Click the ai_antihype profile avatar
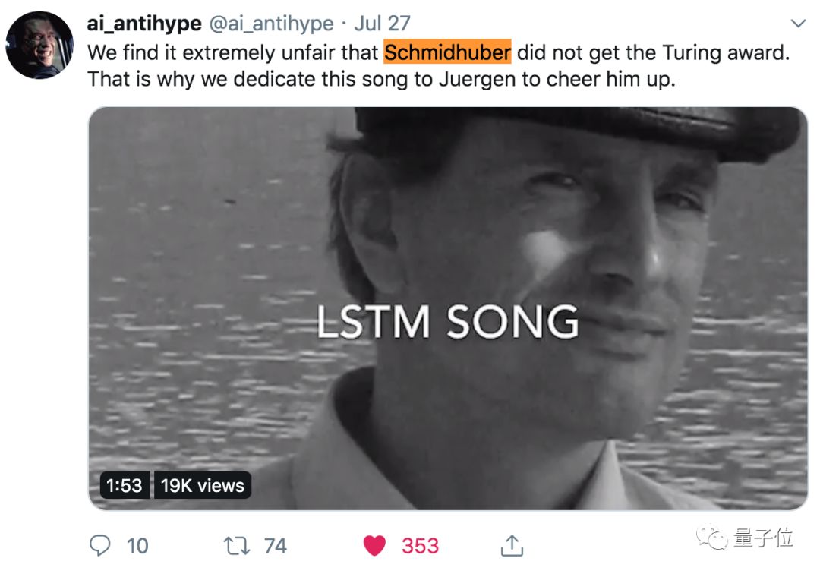 (x=39, y=45)
